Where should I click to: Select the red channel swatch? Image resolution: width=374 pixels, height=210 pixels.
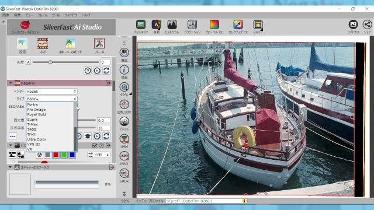56,155
